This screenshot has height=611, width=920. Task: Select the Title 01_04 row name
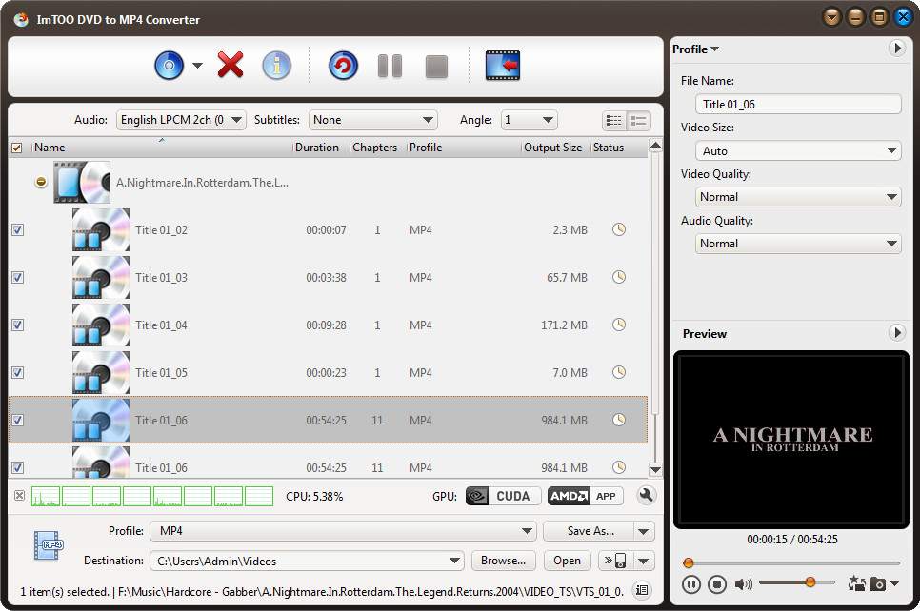tap(161, 325)
